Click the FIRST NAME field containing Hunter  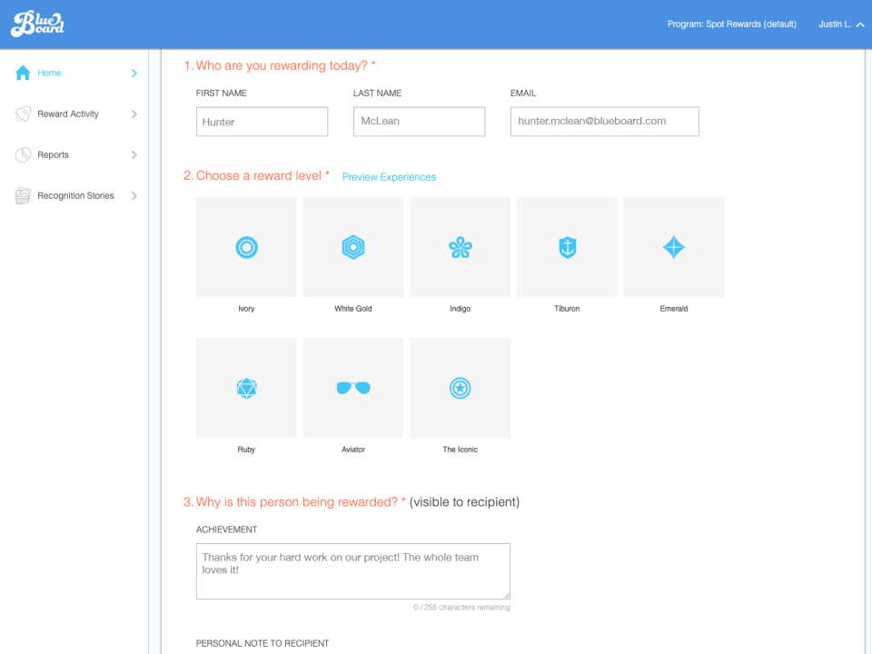coord(262,121)
